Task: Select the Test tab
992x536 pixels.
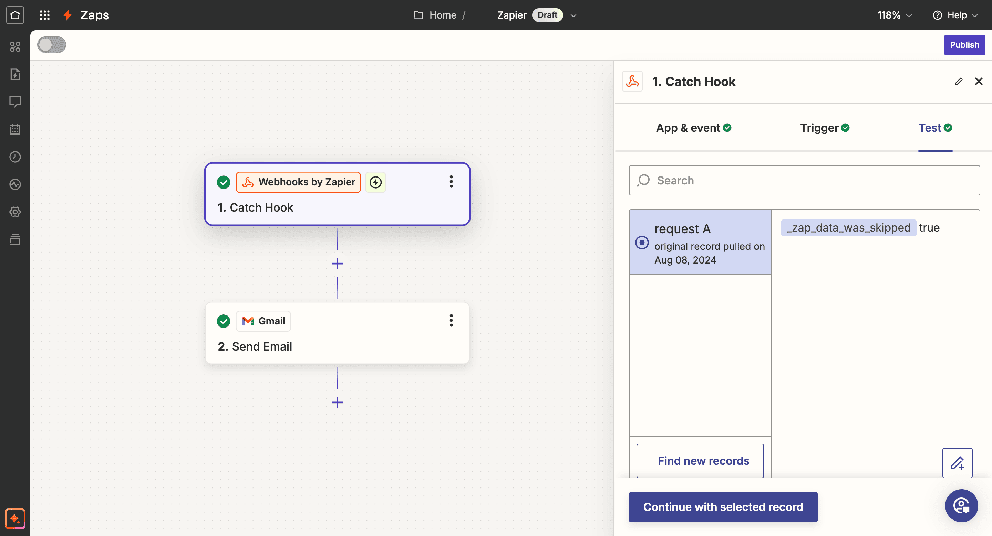Action: tap(935, 128)
